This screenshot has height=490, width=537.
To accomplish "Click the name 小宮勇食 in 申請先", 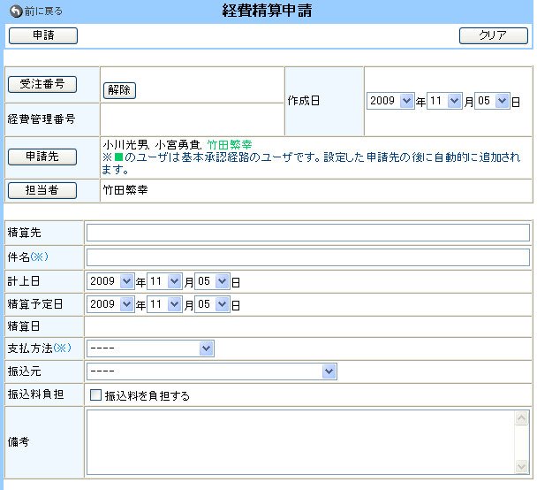I will coord(178,145).
